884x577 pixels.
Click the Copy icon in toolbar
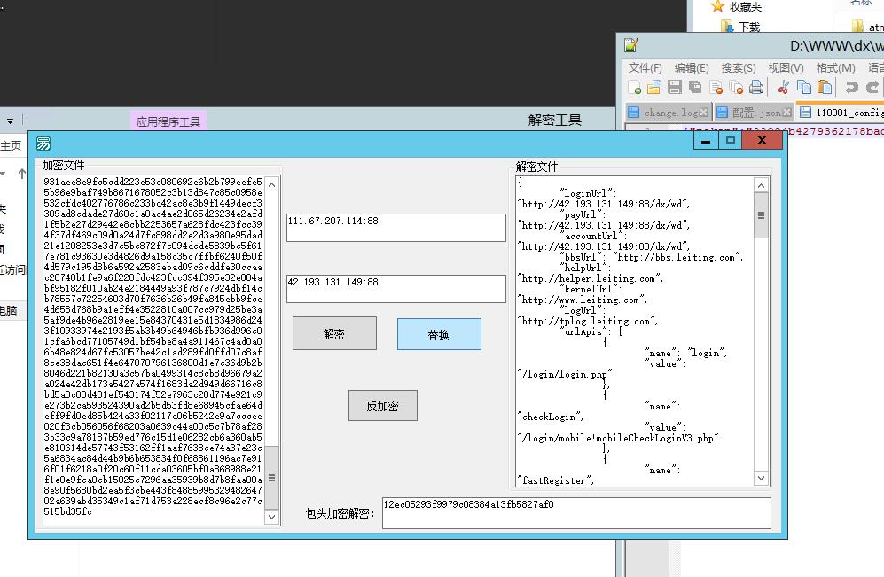pyautogui.click(x=804, y=87)
